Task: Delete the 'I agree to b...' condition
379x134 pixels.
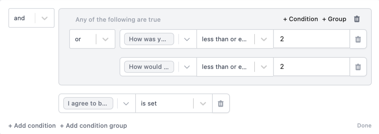Action: pos(221,104)
